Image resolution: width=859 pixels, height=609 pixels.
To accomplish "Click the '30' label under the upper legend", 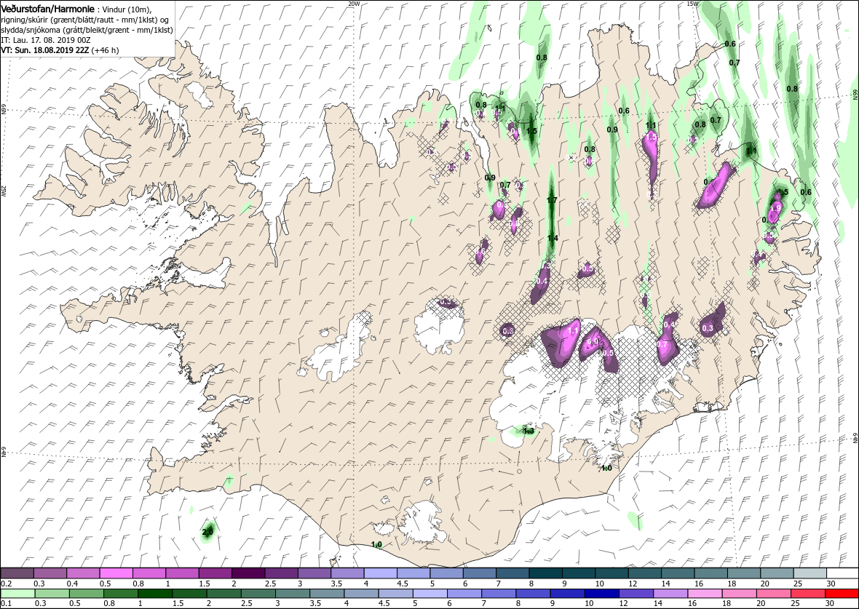I will (831, 584).
